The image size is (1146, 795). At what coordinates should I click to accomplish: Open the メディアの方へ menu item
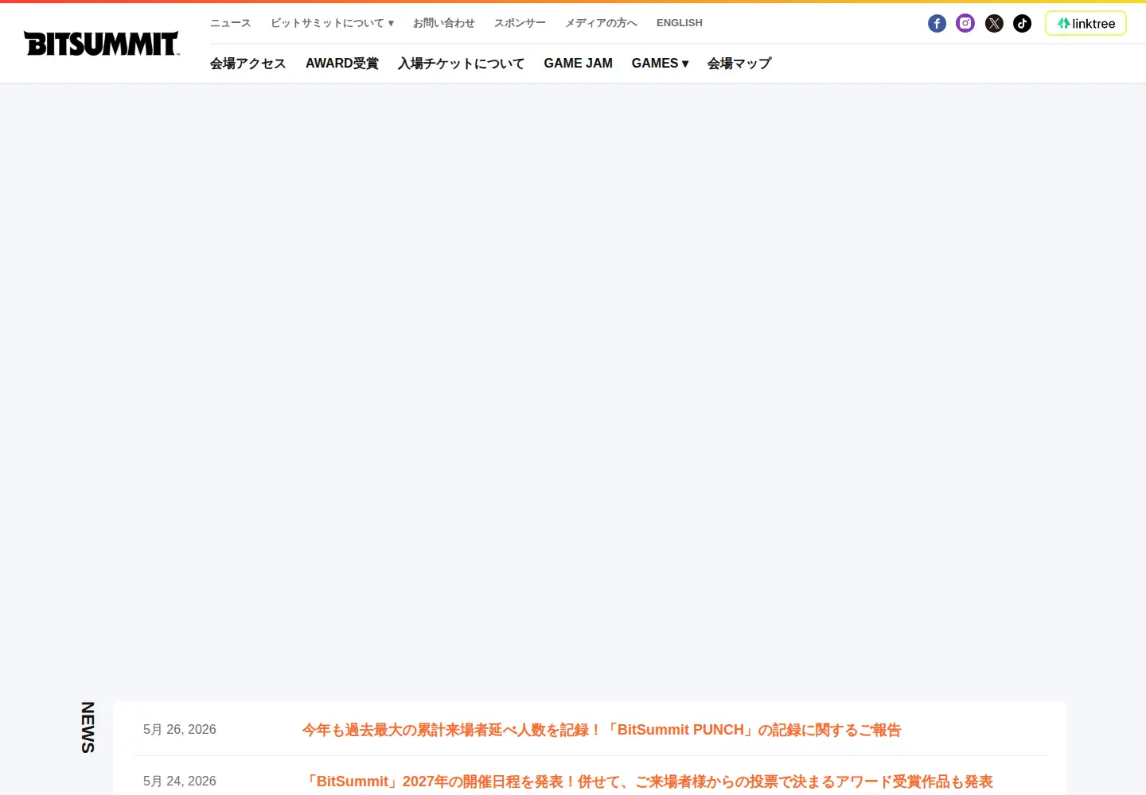coord(601,23)
